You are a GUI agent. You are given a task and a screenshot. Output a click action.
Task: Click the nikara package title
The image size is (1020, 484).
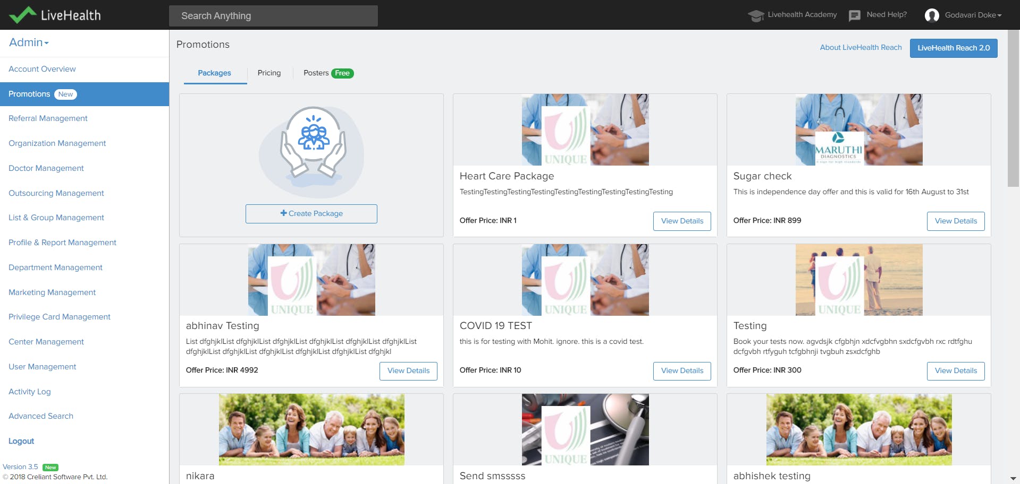click(200, 476)
